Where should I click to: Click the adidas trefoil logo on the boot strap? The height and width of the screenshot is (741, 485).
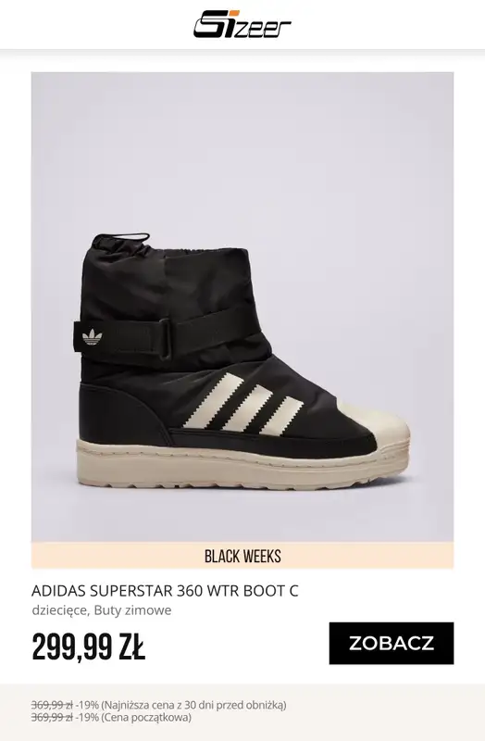[x=92, y=337]
